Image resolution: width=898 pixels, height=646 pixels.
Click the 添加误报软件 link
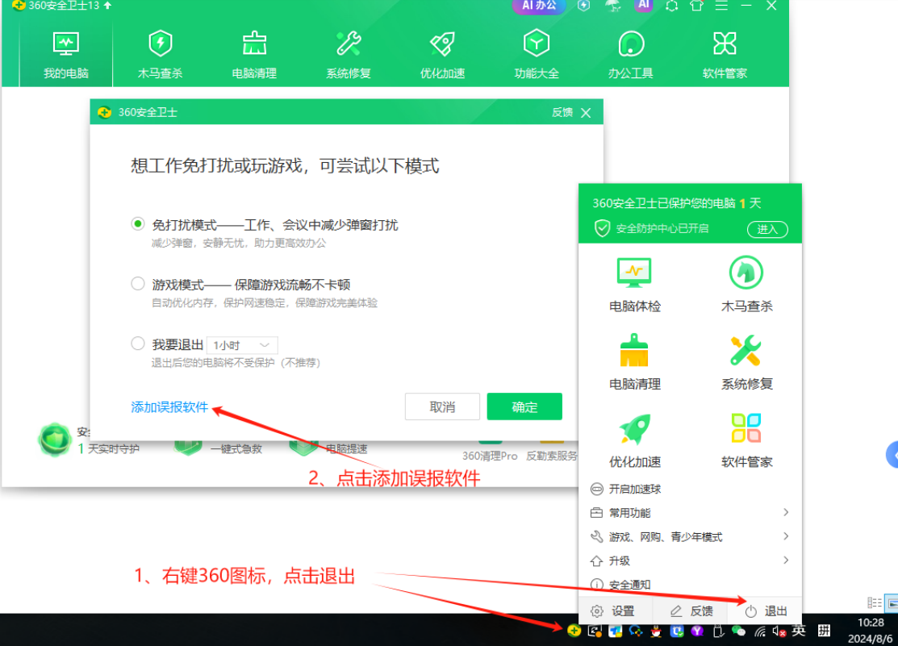point(169,407)
